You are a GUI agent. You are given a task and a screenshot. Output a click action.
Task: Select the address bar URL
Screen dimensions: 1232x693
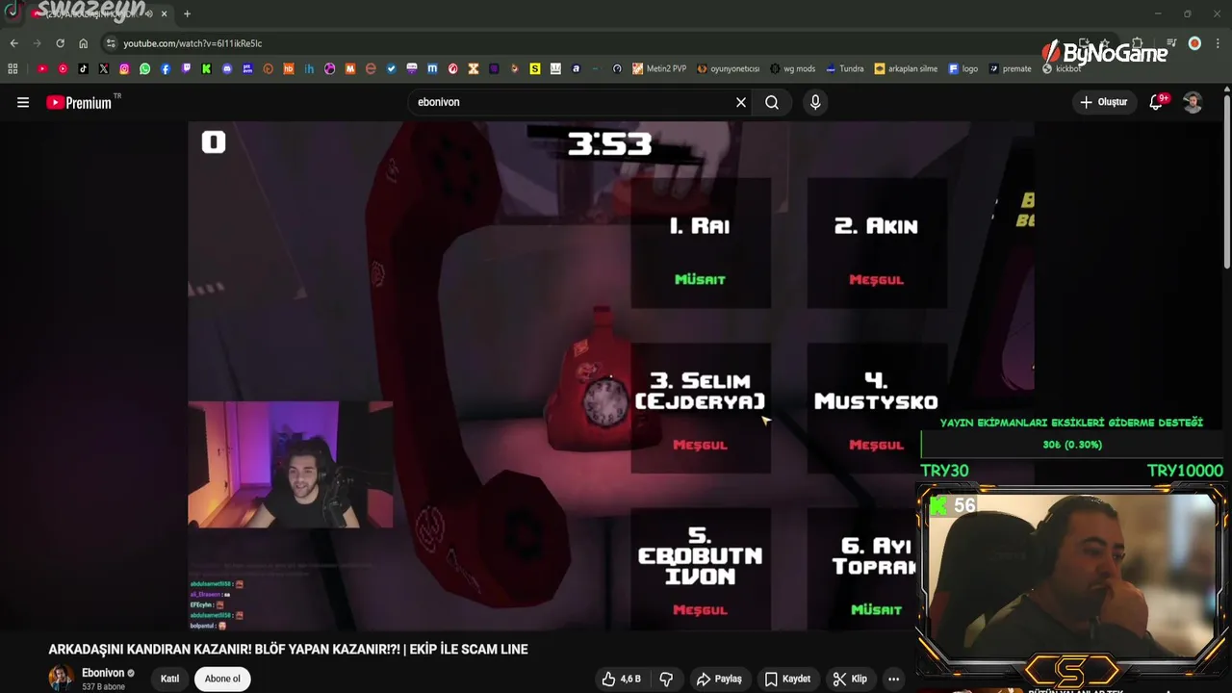[x=192, y=43]
